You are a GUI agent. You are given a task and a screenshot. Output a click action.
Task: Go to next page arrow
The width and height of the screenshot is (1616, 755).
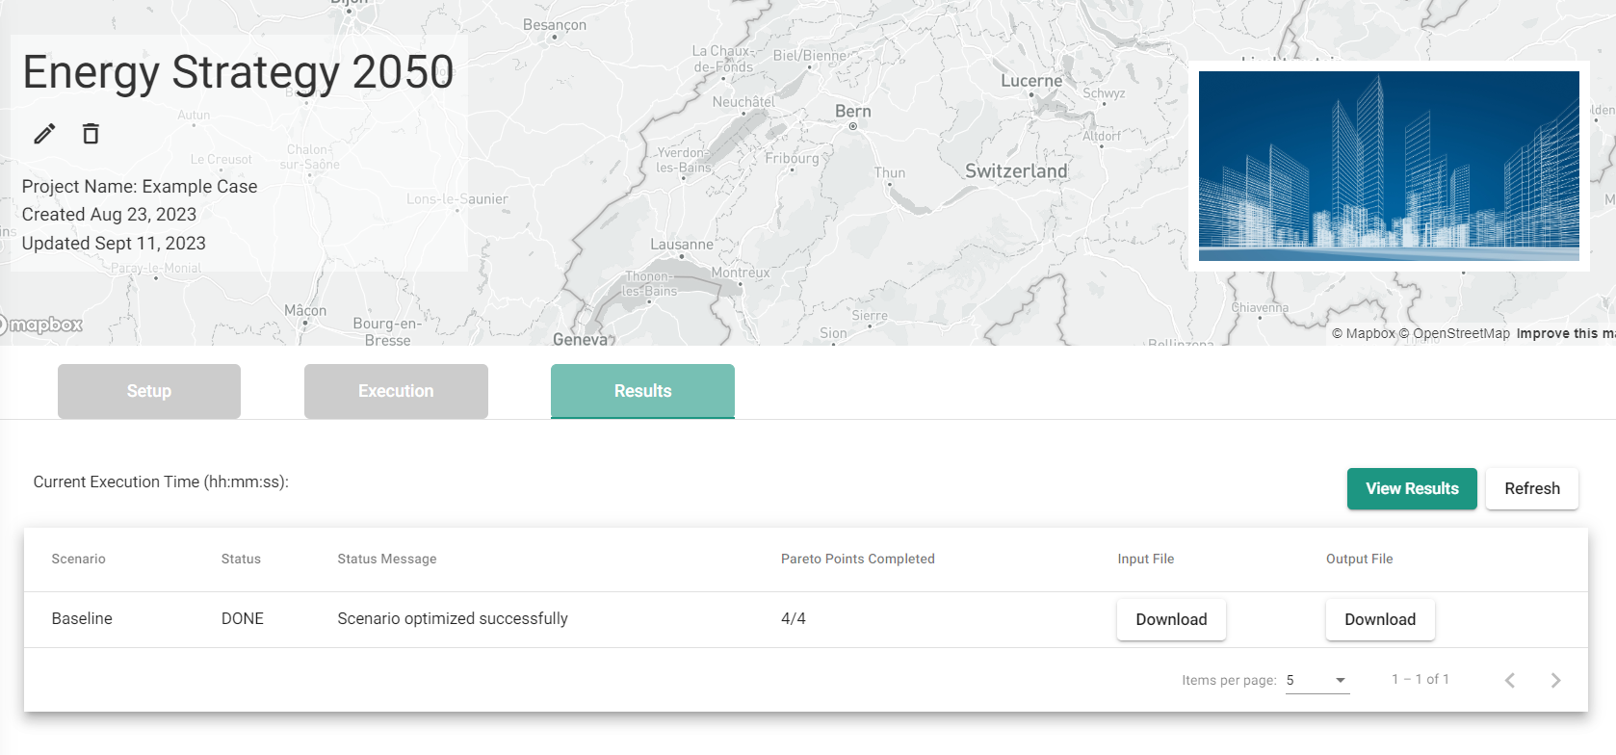click(1555, 680)
